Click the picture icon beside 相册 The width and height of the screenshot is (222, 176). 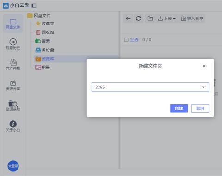(x=38, y=68)
